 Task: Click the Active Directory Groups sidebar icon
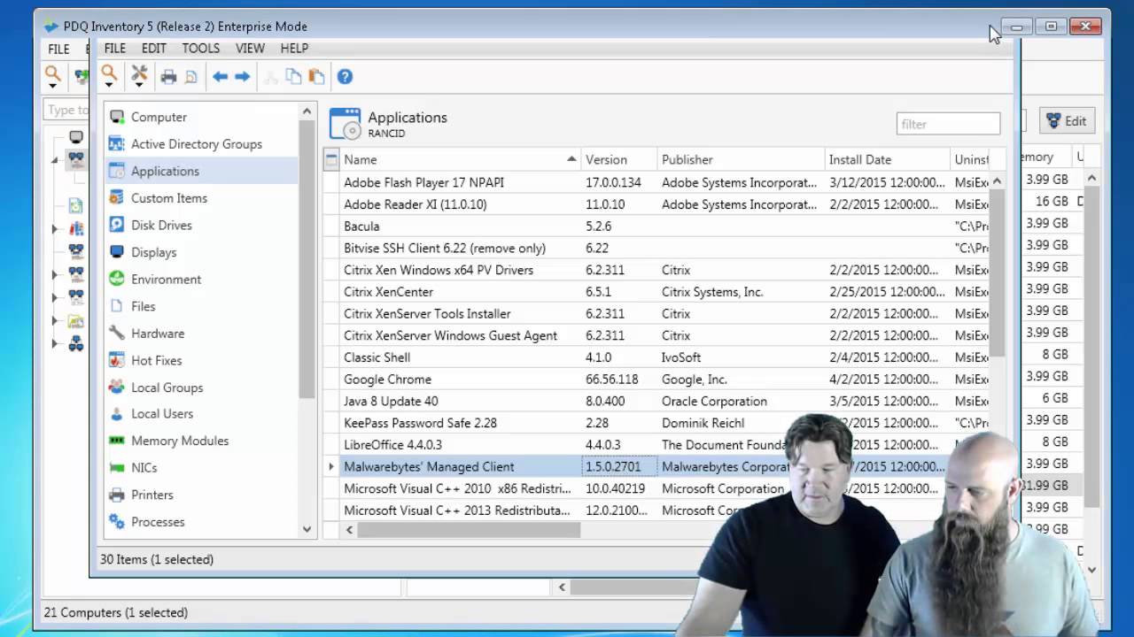click(x=116, y=143)
